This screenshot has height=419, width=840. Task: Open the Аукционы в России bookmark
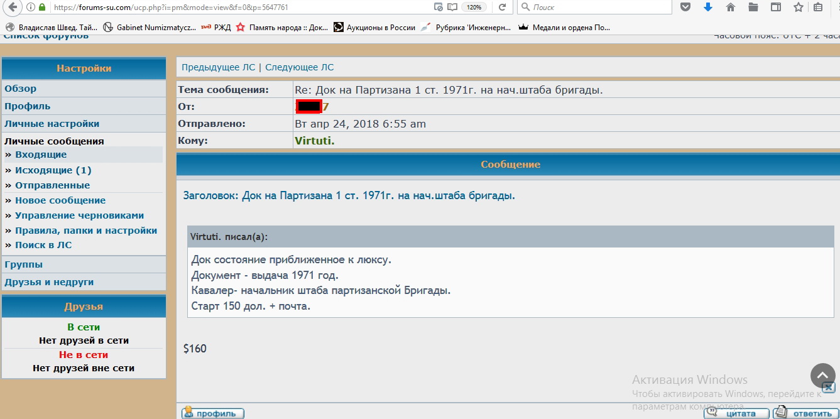pos(374,27)
